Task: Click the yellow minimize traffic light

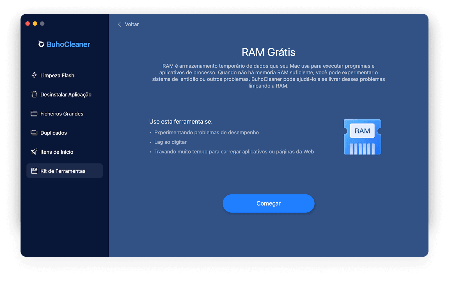Action: pyautogui.click(x=35, y=24)
